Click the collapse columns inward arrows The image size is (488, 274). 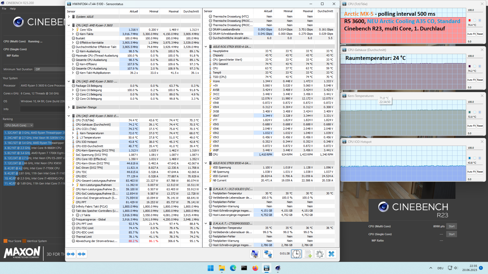82,254
